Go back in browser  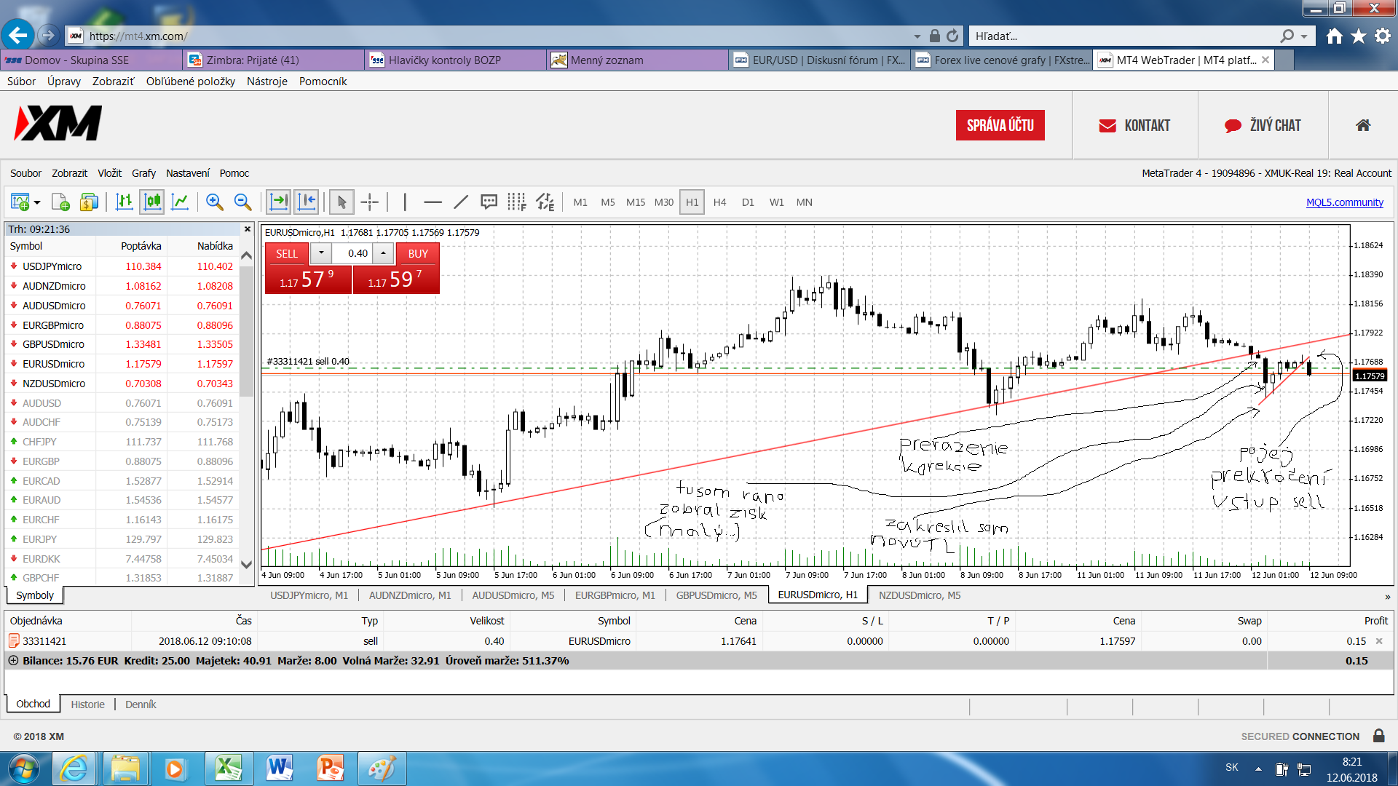[x=17, y=35]
